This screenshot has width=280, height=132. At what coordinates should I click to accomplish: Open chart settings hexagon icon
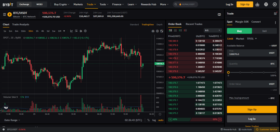click(x=157, y=31)
